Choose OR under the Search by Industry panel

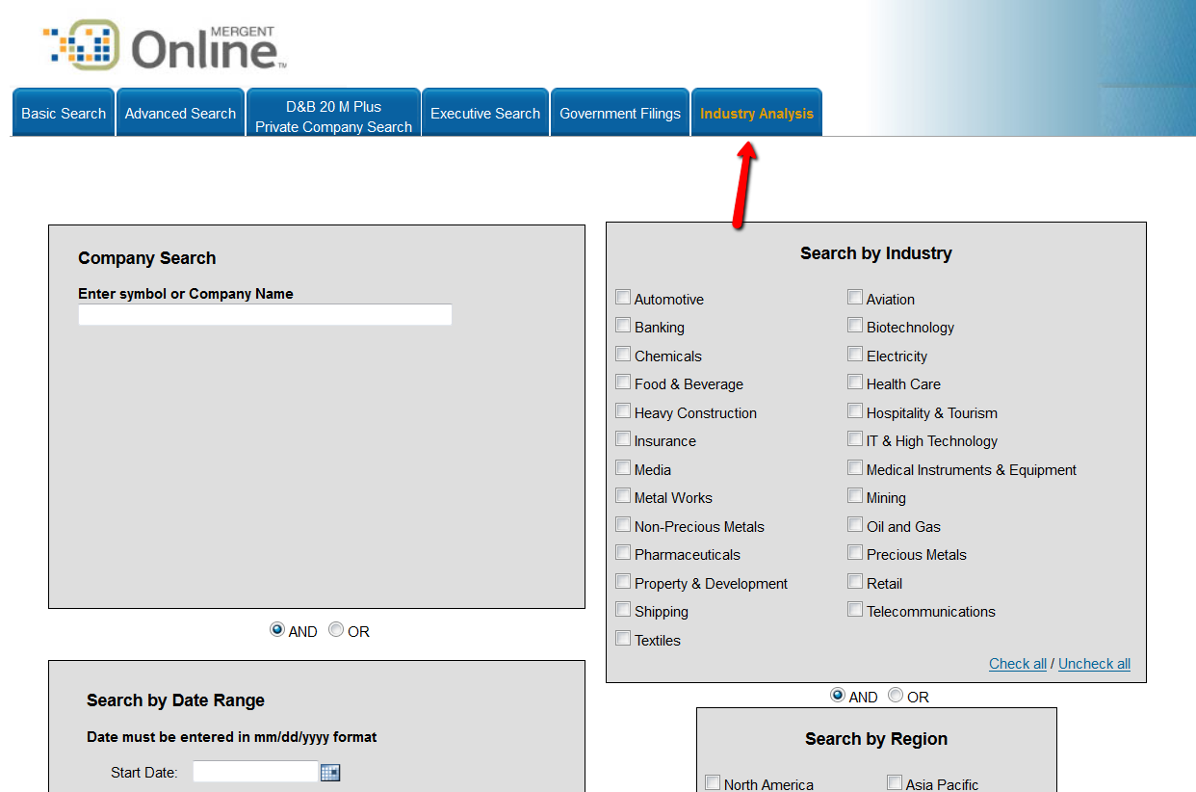[895, 694]
